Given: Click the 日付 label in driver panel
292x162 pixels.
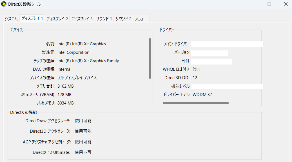Looking at the screenshot, I should click(x=186, y=61).
